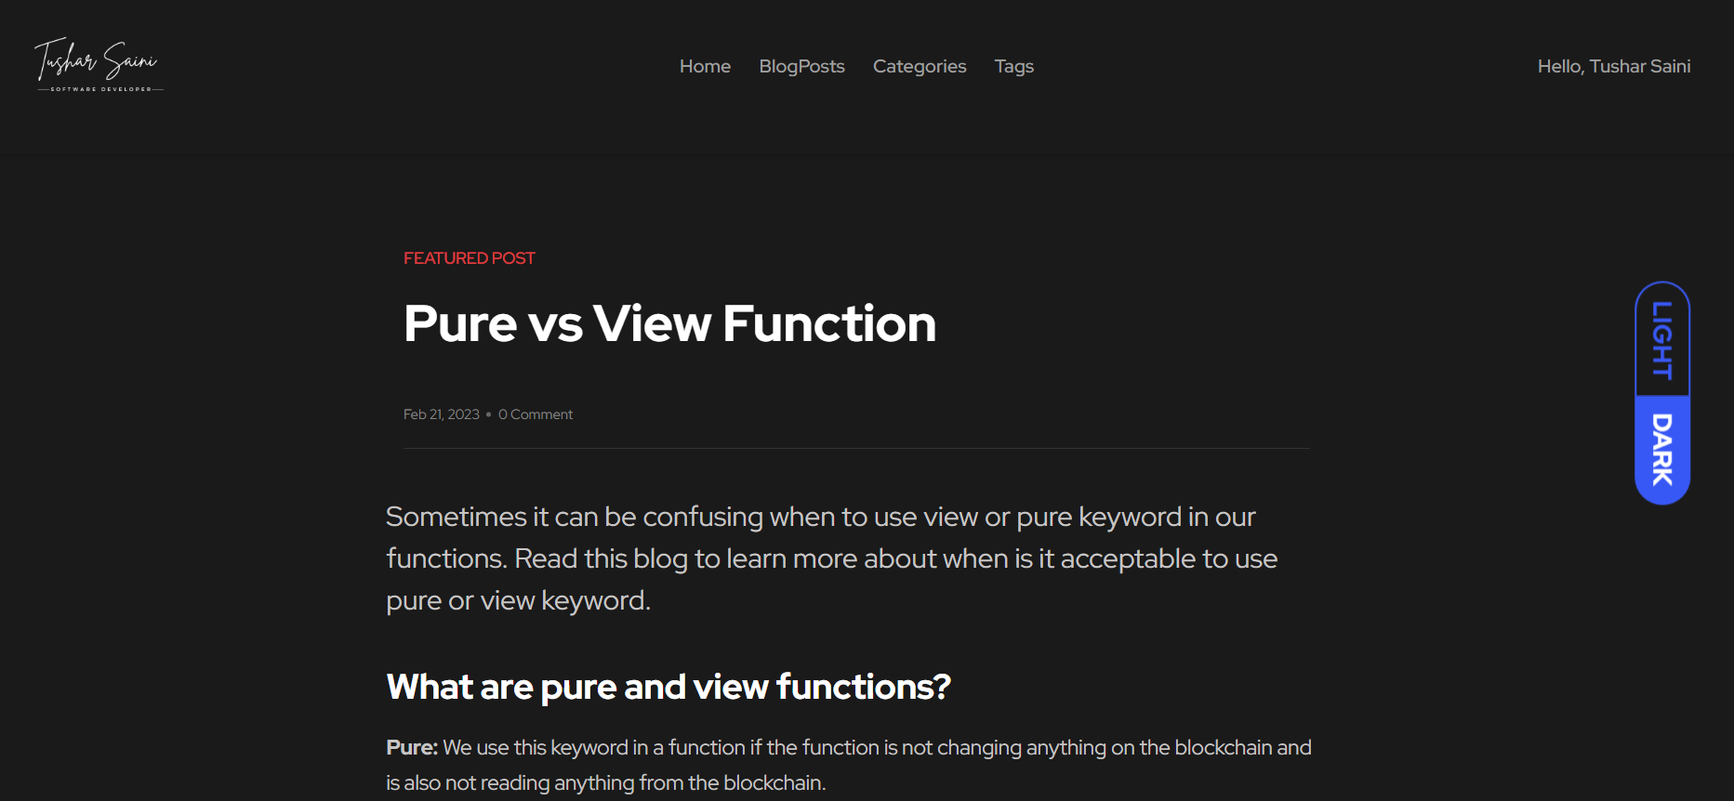Go to the Home menu item
Screen dimensions: 1734x801
pos(705,66)
